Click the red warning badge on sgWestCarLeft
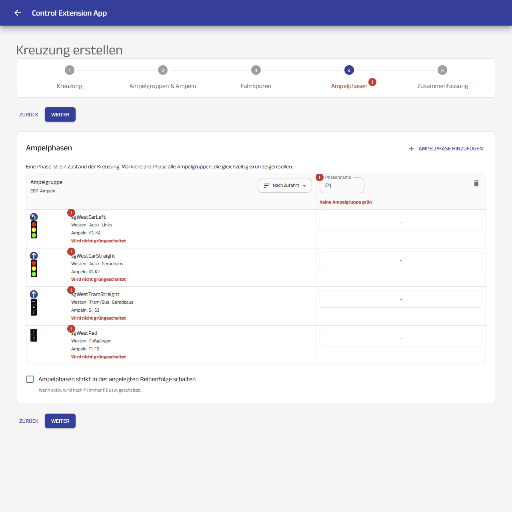Image resolution: width=512 pixels, height=512 pixels. (x=71, y=213)
